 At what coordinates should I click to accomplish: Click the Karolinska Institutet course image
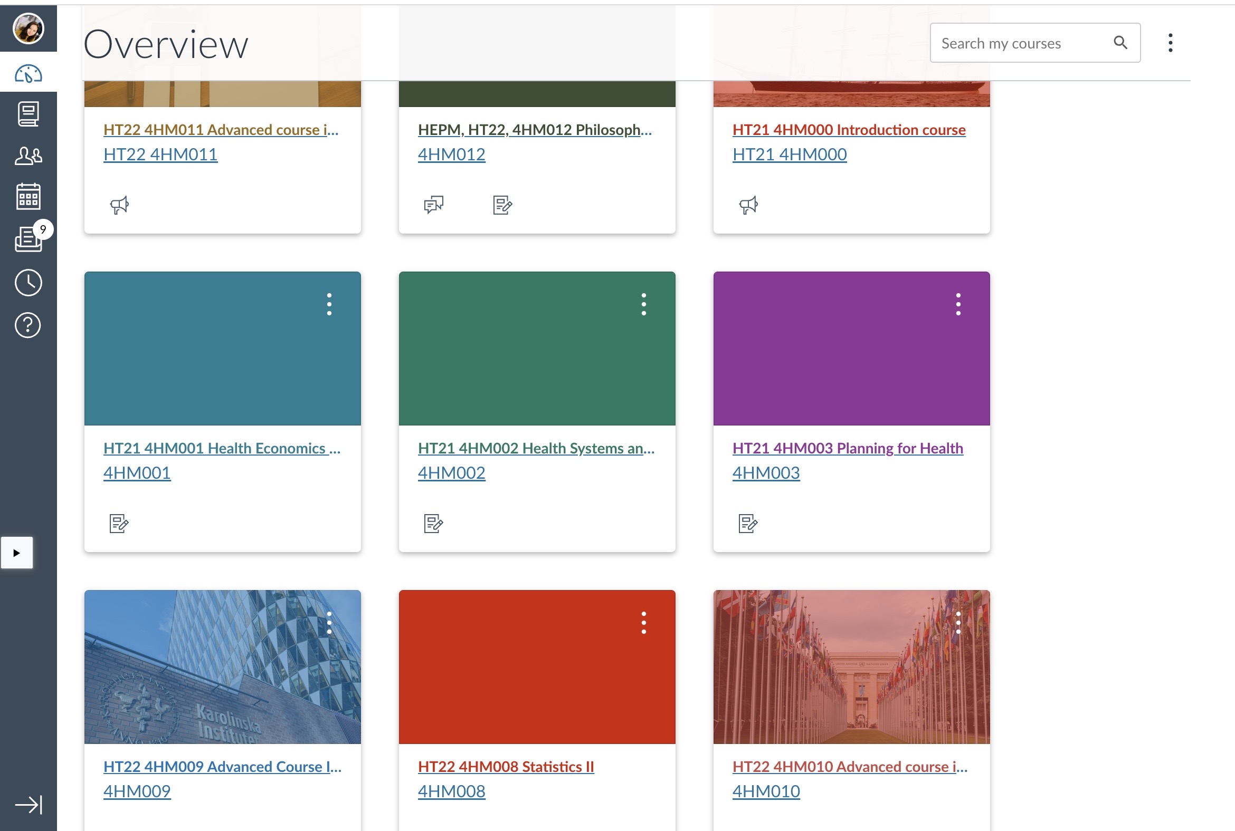coord(222,666)
